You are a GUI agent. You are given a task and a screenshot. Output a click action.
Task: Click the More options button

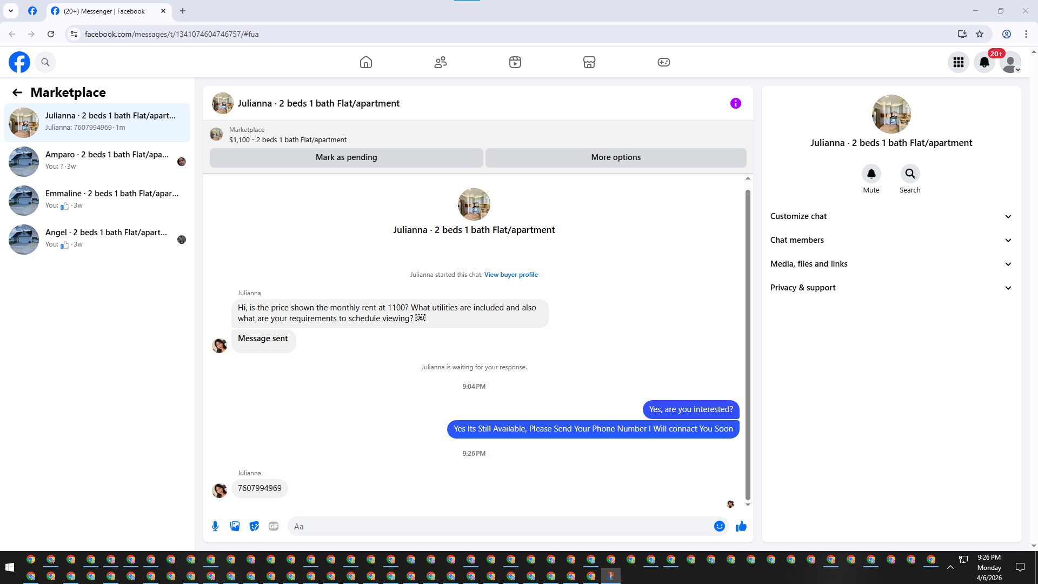pyautogui.click(x=616, y=157)
